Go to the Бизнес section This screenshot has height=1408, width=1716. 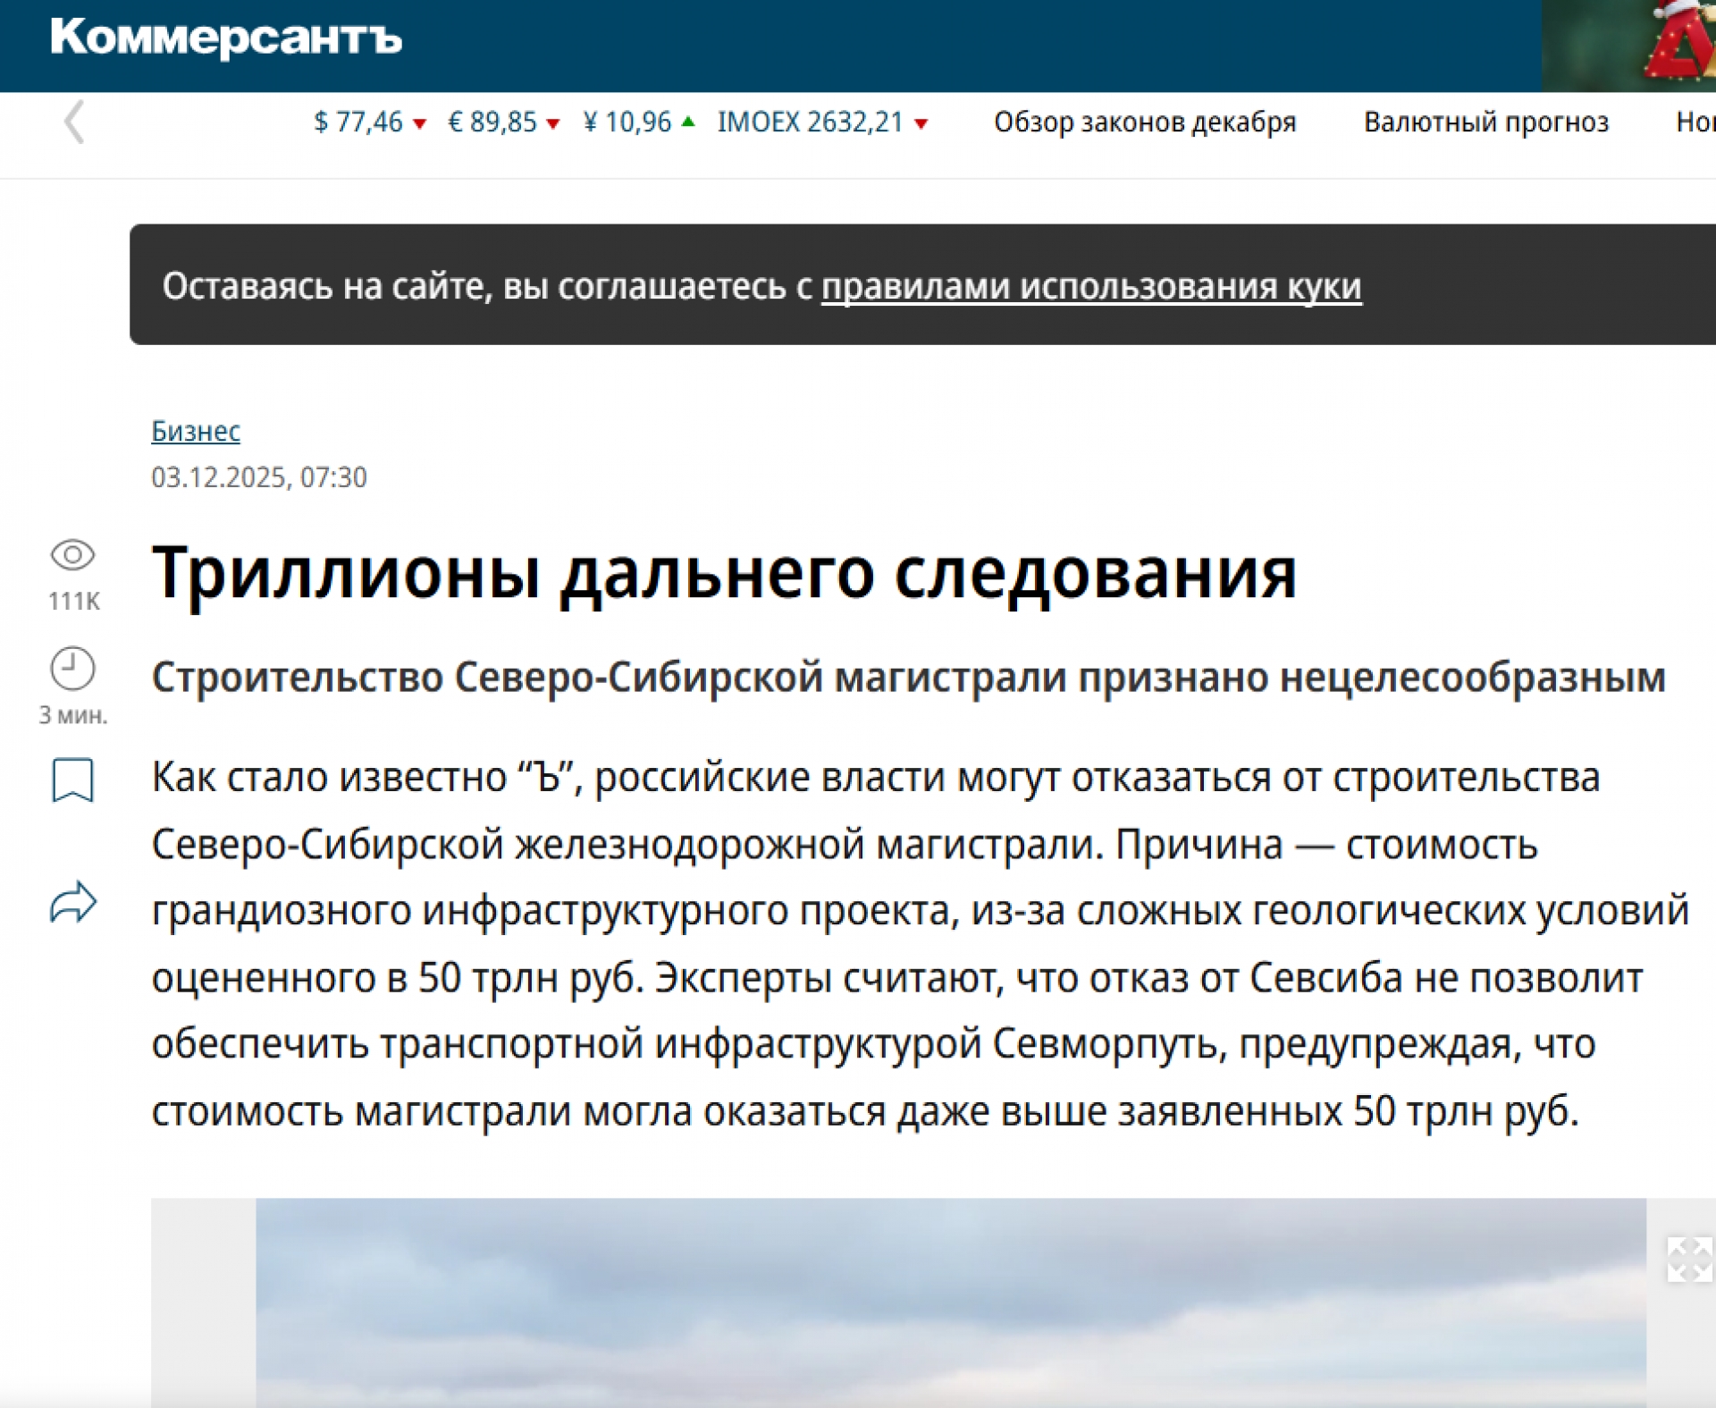pos(196,431)
